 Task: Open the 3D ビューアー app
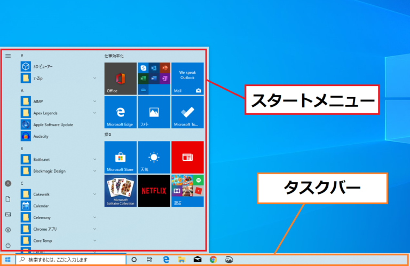59,66
